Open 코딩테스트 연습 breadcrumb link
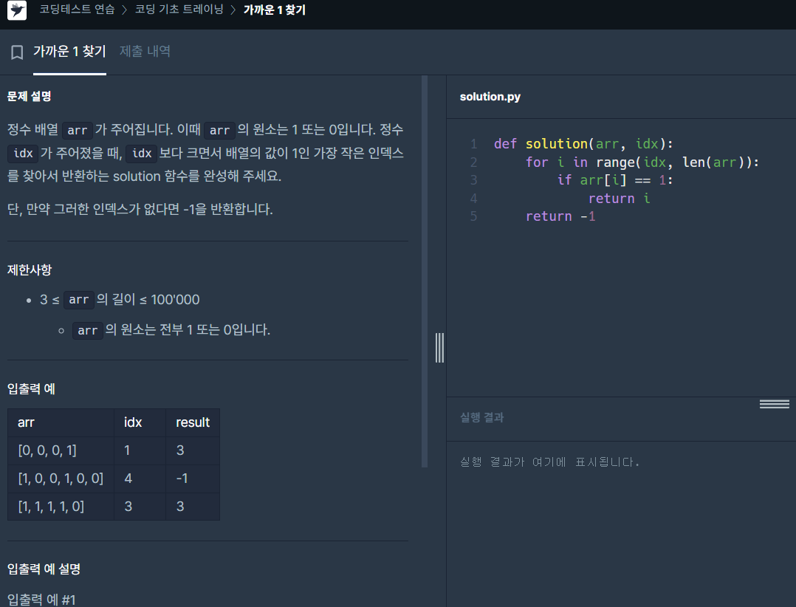The image size is (796, 607). [x=77, y=10]
